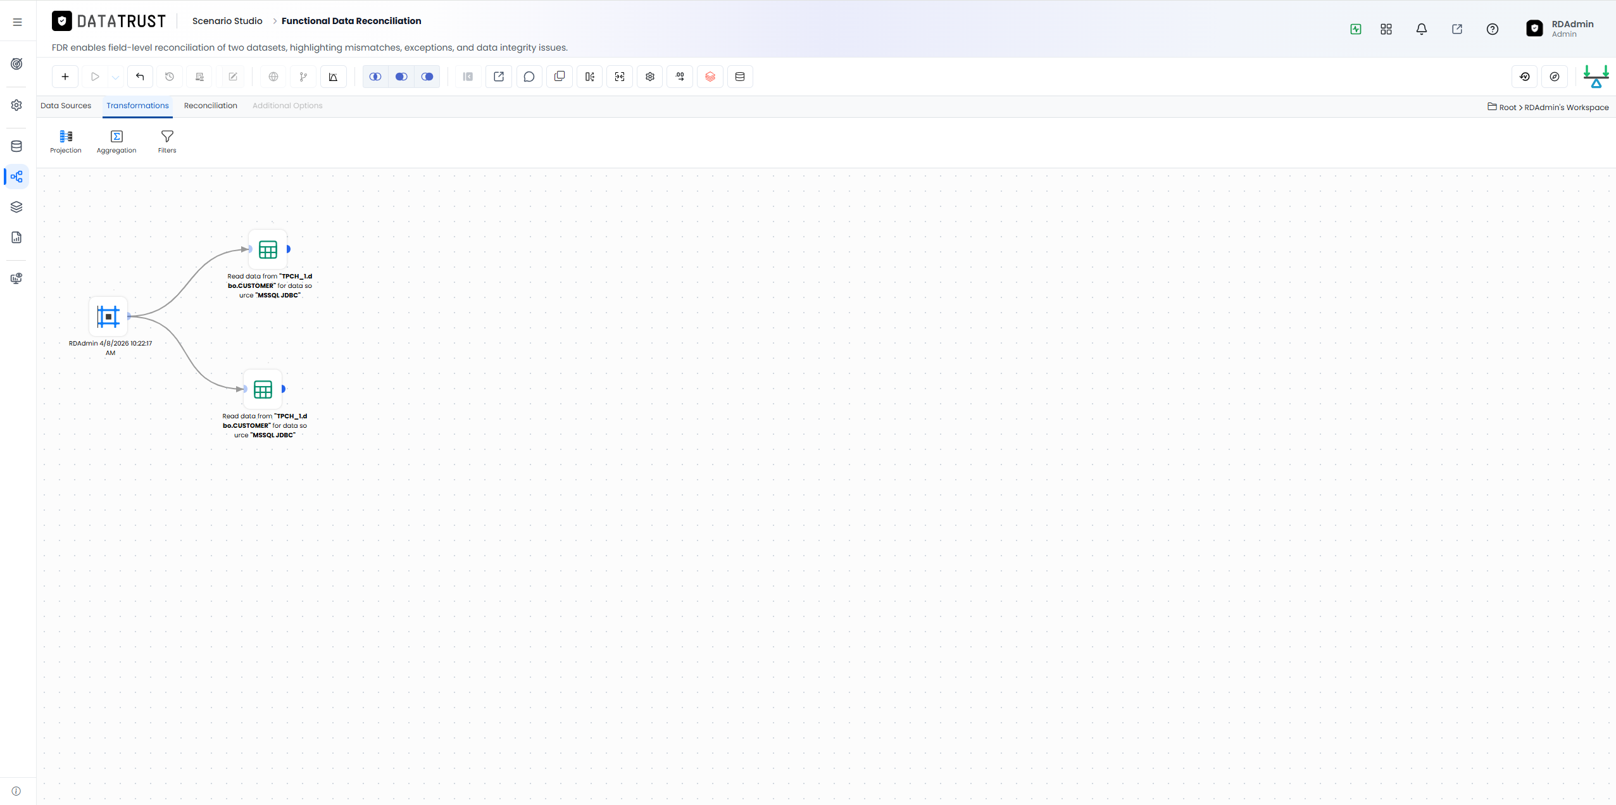Switch to the Data Sources tab
Screen dimensions: 1616x805
[x=66, y=106]
